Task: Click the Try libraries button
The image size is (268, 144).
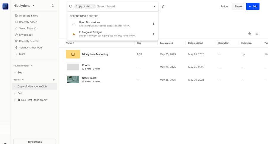Action: pyautogui.click(x=35, y=142)
